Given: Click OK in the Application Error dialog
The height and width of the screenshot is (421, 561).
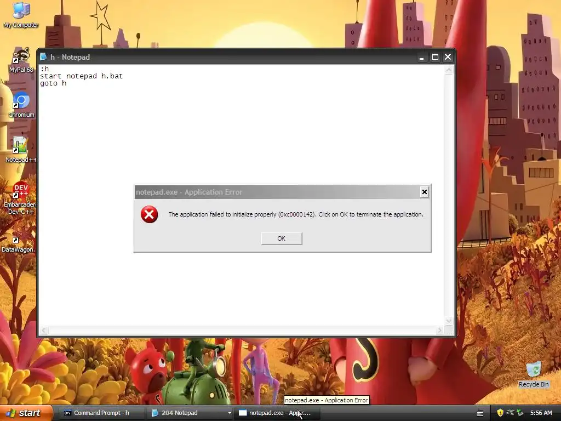Looking at the screenshot, I should coord(282,238).
